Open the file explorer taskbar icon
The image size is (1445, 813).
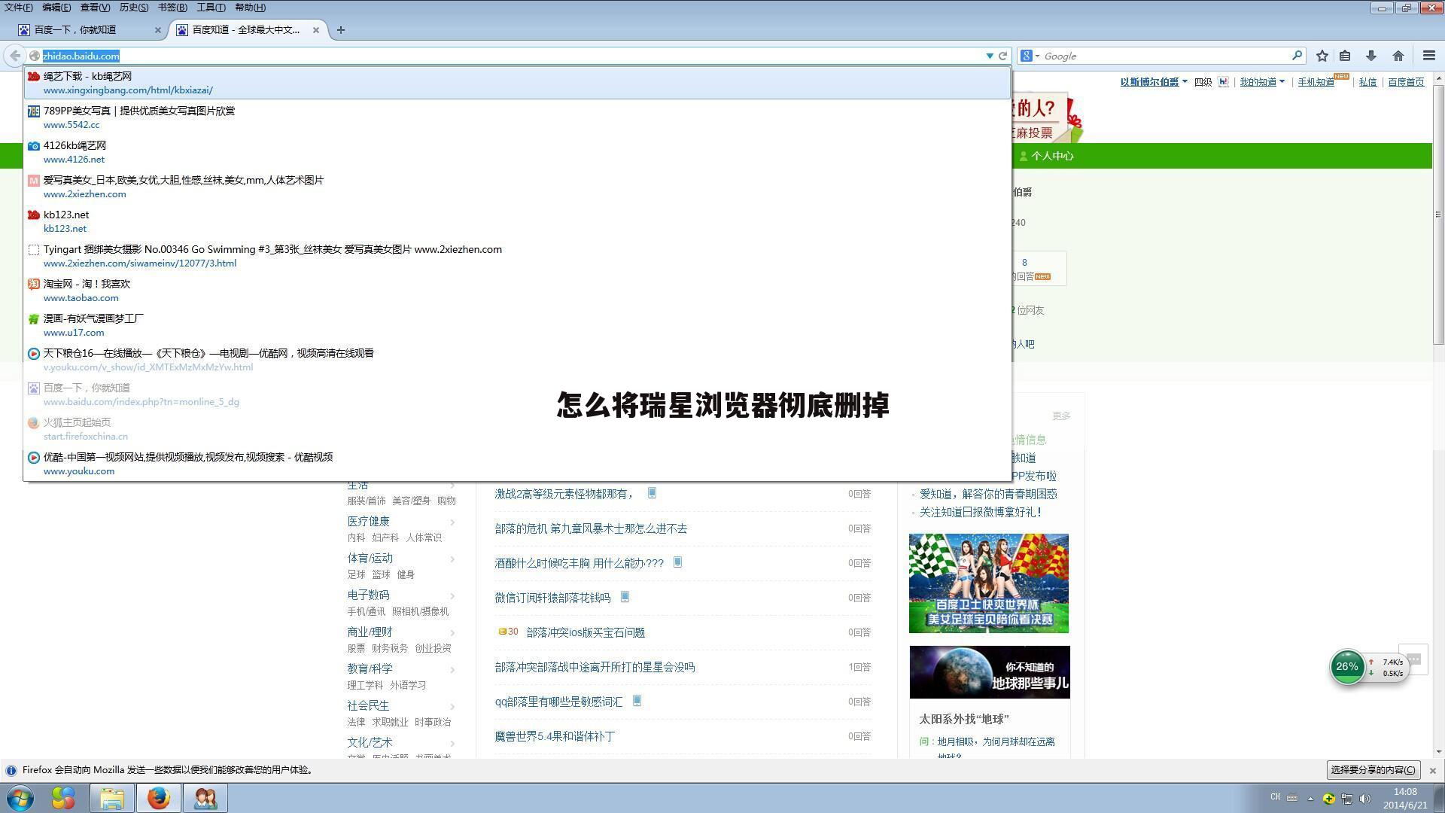pos(112,798)
